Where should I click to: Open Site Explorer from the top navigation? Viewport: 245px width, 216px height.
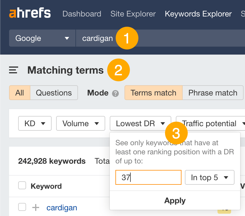click(x=133, y=14)
